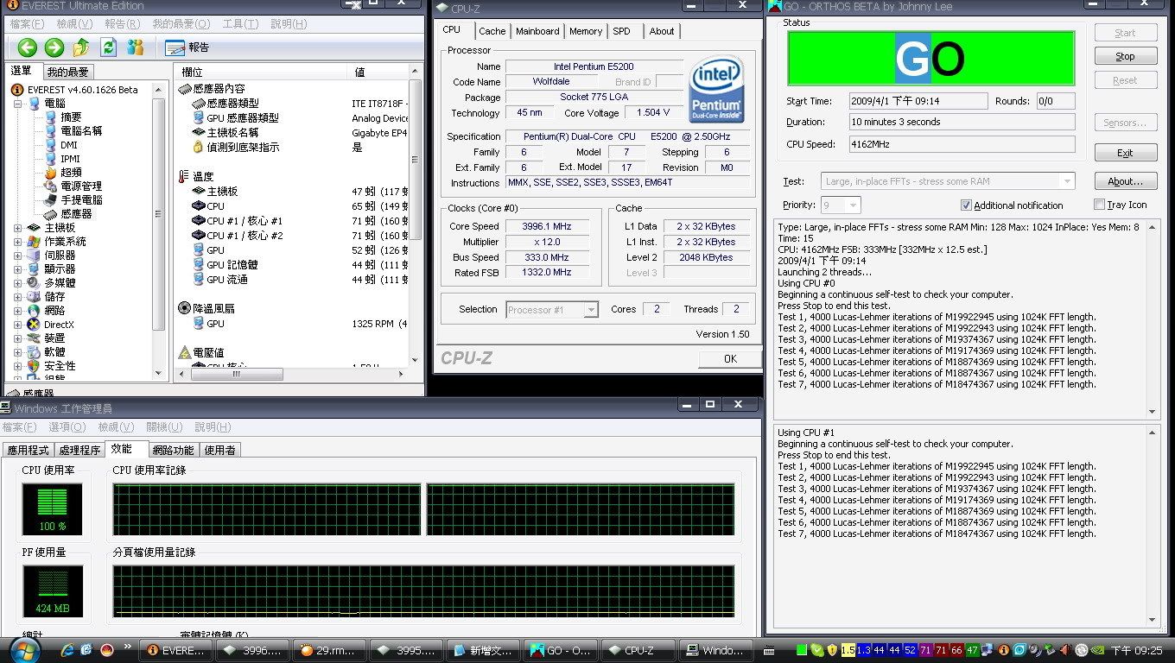Go back with EVEREST green left arrow
The height and width of the screenshot is (663, 1175).
pyautogui.click(x=27, y=47)
